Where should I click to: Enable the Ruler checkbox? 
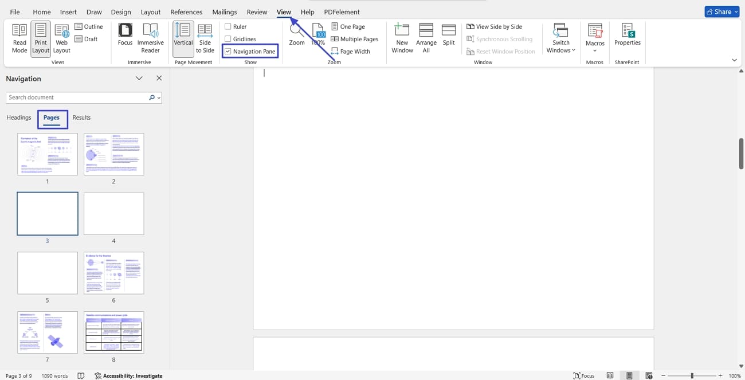point(229,26)
